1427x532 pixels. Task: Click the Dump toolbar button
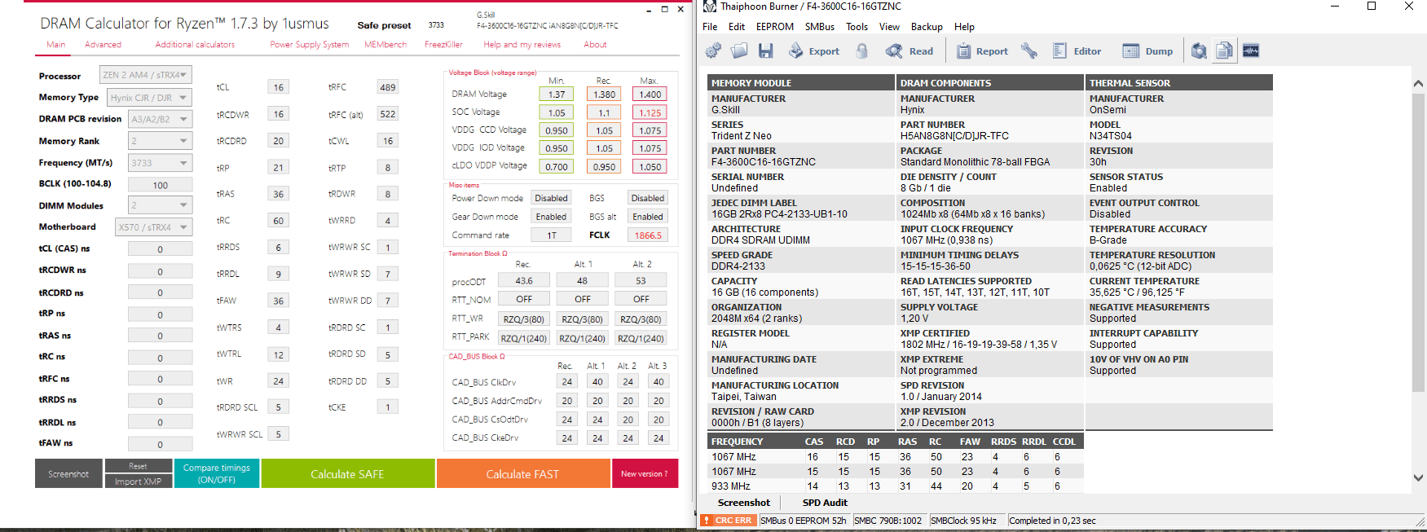[x=1147, y=51]
